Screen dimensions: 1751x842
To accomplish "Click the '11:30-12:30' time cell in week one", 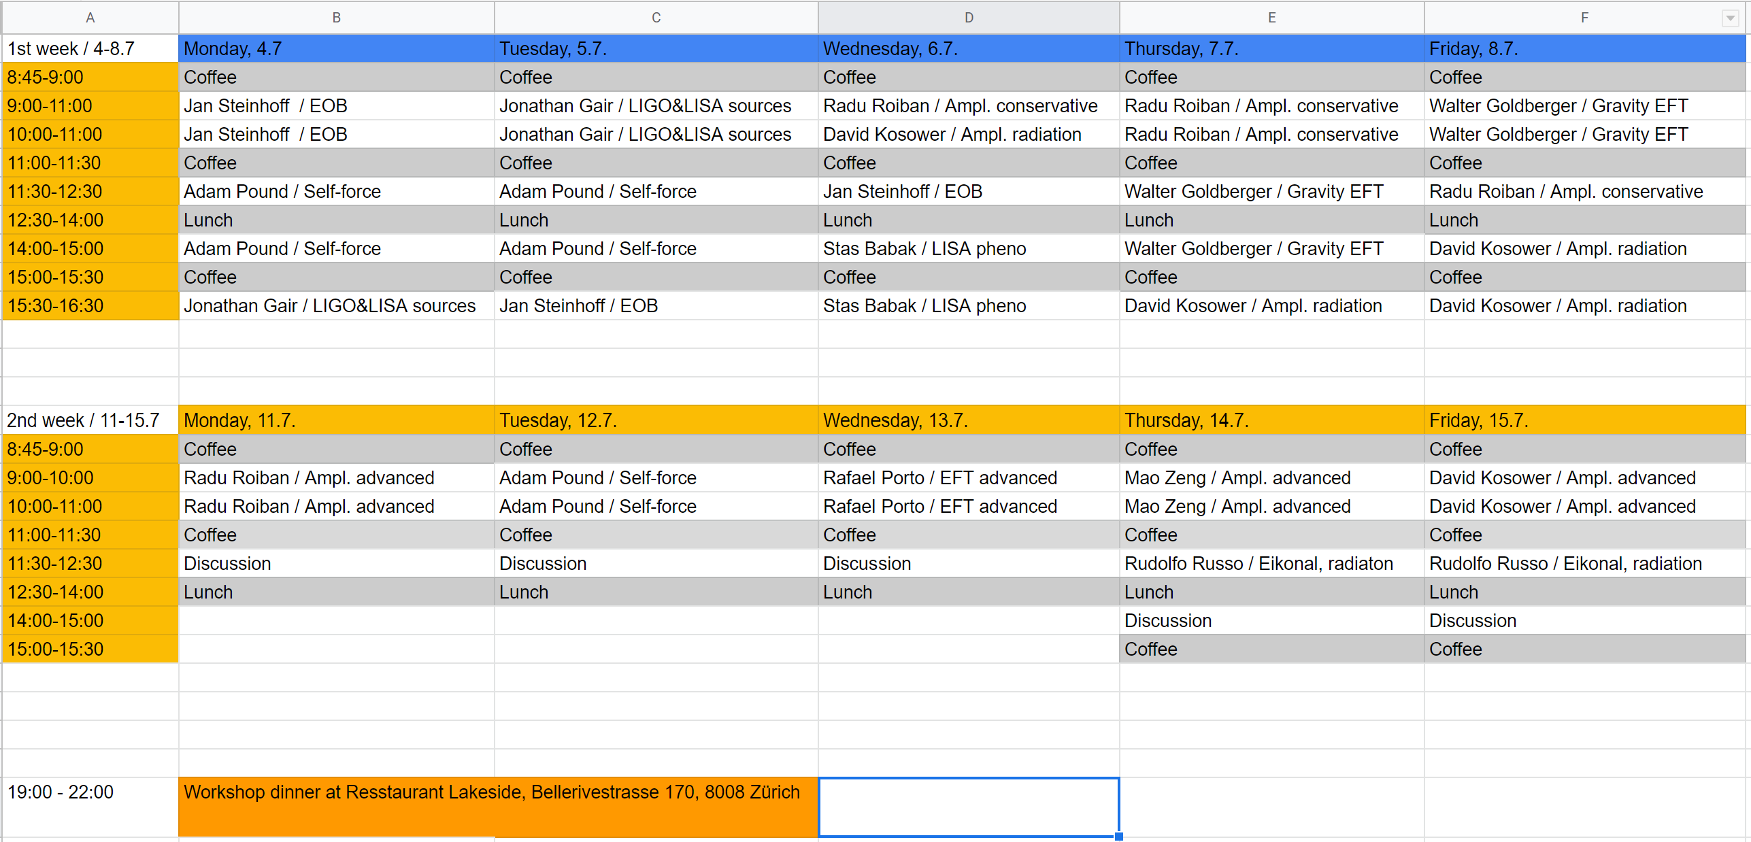I will pos(90,192).
